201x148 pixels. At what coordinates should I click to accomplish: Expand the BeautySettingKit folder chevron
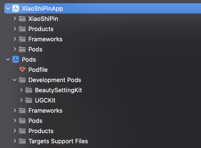[x=21, y=90]
